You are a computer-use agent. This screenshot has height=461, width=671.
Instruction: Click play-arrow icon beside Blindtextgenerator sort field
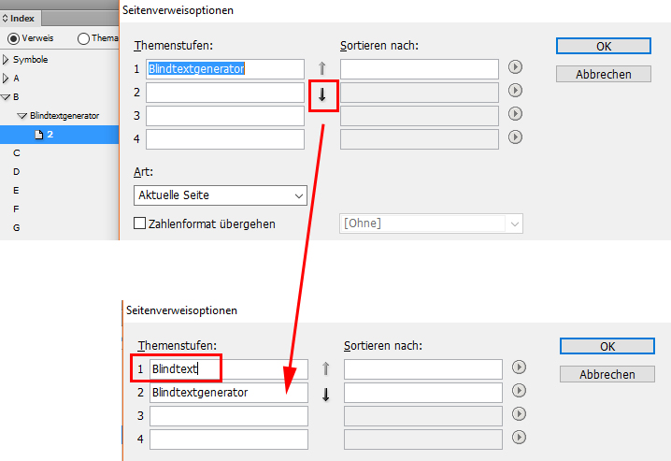(x=519, y=390)
